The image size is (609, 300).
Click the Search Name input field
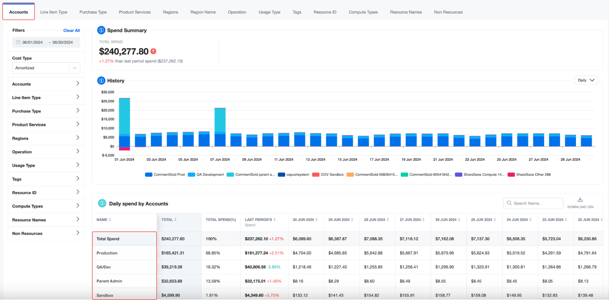click(533, 203)
